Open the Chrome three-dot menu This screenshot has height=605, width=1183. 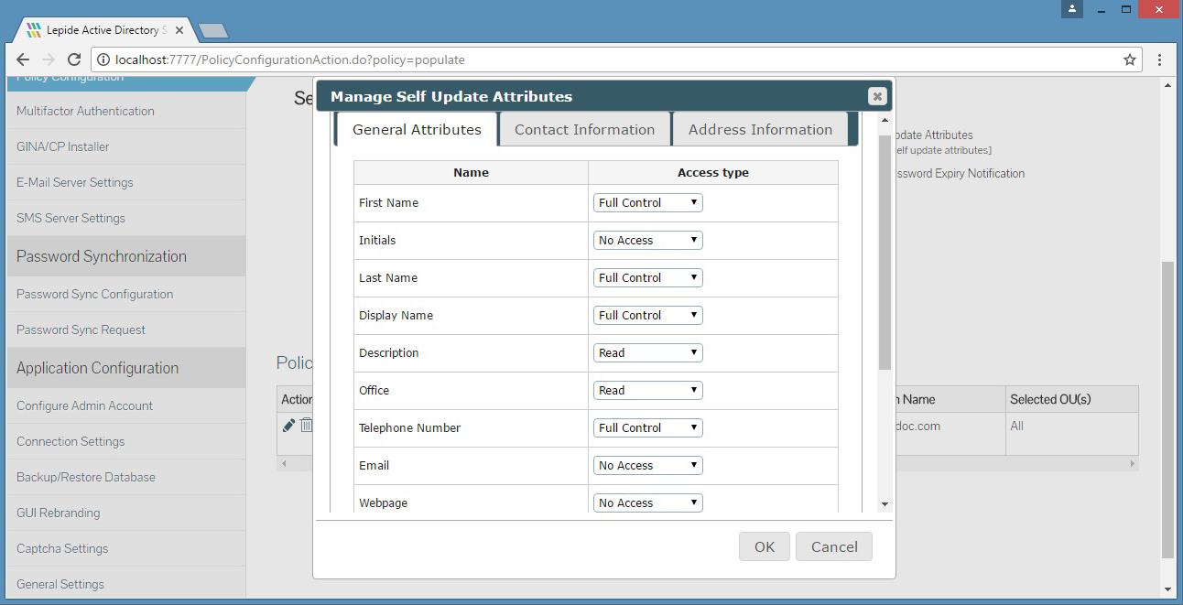(1159, 59)
